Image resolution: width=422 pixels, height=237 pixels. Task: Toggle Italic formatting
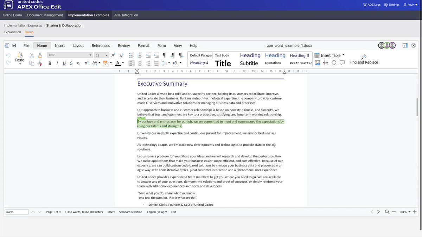(57, 63)
